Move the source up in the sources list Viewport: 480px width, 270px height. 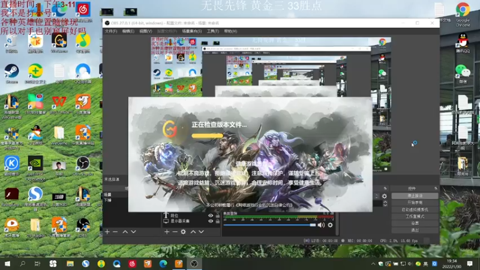click(x=193, y=232)
